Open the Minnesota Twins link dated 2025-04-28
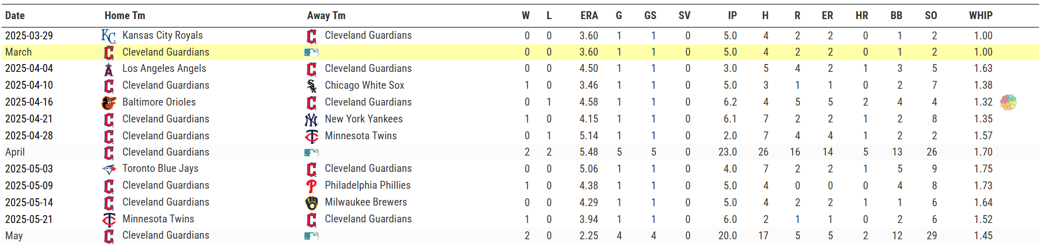 [x=361, y=136]
